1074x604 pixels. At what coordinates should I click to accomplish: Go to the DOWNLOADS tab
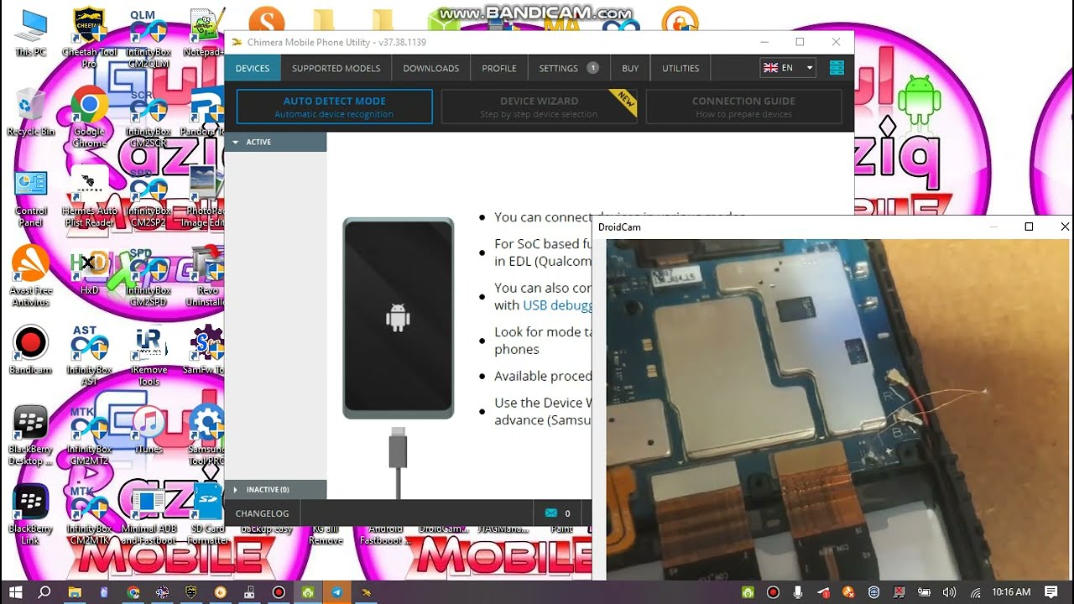click(431, 68)
